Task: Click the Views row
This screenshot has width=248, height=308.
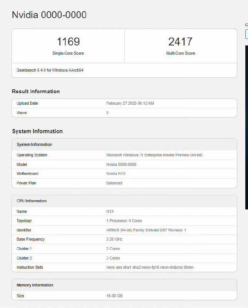Action: coord(125,113)
